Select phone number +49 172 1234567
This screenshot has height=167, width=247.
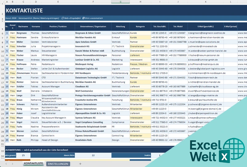click(x=178, y=33)
